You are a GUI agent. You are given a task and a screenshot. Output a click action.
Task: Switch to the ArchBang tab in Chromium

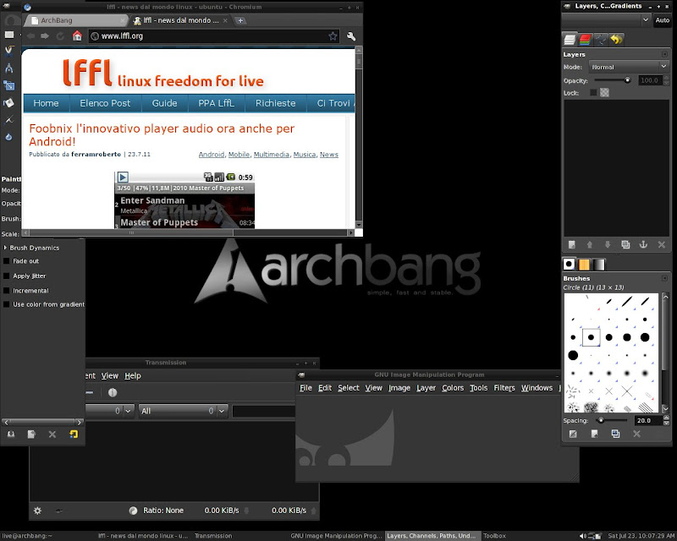pyautogui.click(x=75, y=20)
